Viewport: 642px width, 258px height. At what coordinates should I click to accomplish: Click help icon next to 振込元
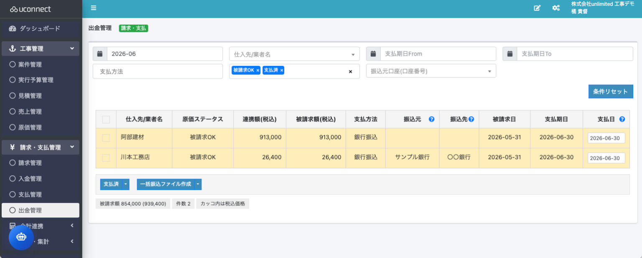click(x=432, y=119)
